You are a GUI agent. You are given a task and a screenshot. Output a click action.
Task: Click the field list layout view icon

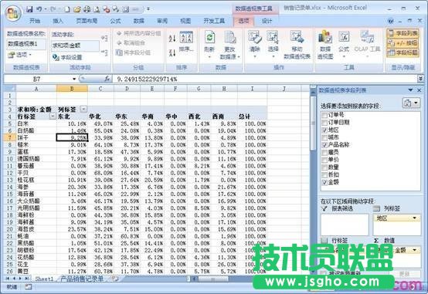(411, 103)
